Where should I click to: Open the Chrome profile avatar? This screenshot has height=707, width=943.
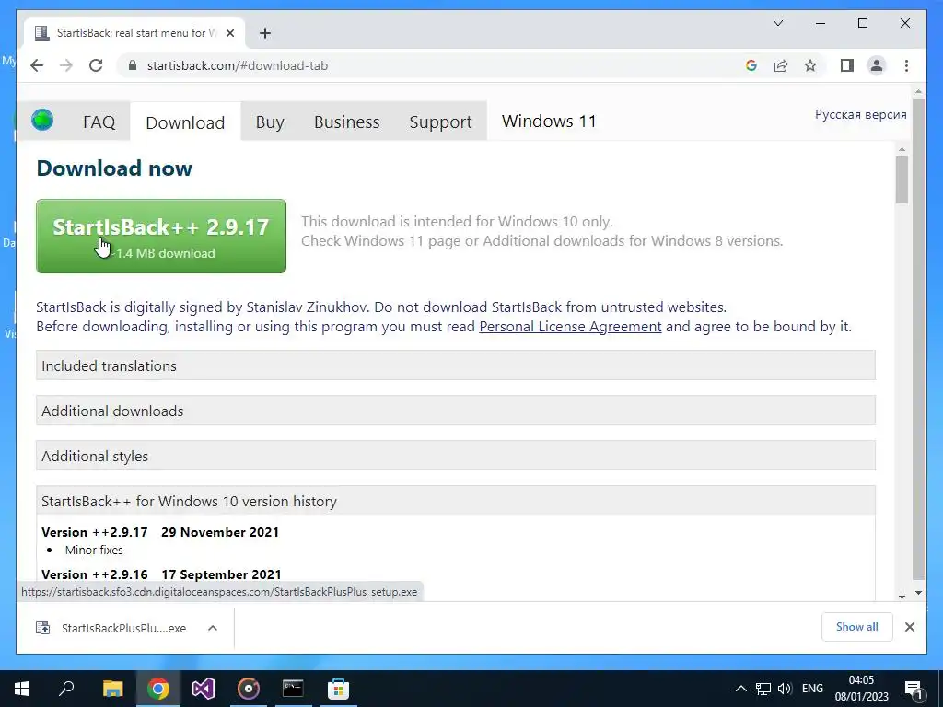click(877, 65)
